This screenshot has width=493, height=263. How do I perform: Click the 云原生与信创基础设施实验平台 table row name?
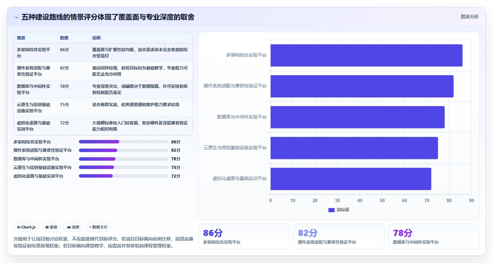(x=34, y=107)
